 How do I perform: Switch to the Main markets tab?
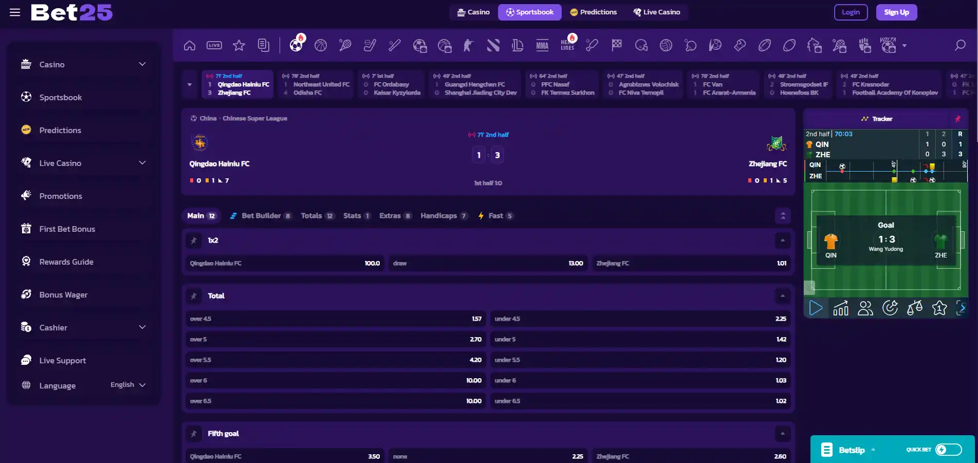tap(201, 216)
